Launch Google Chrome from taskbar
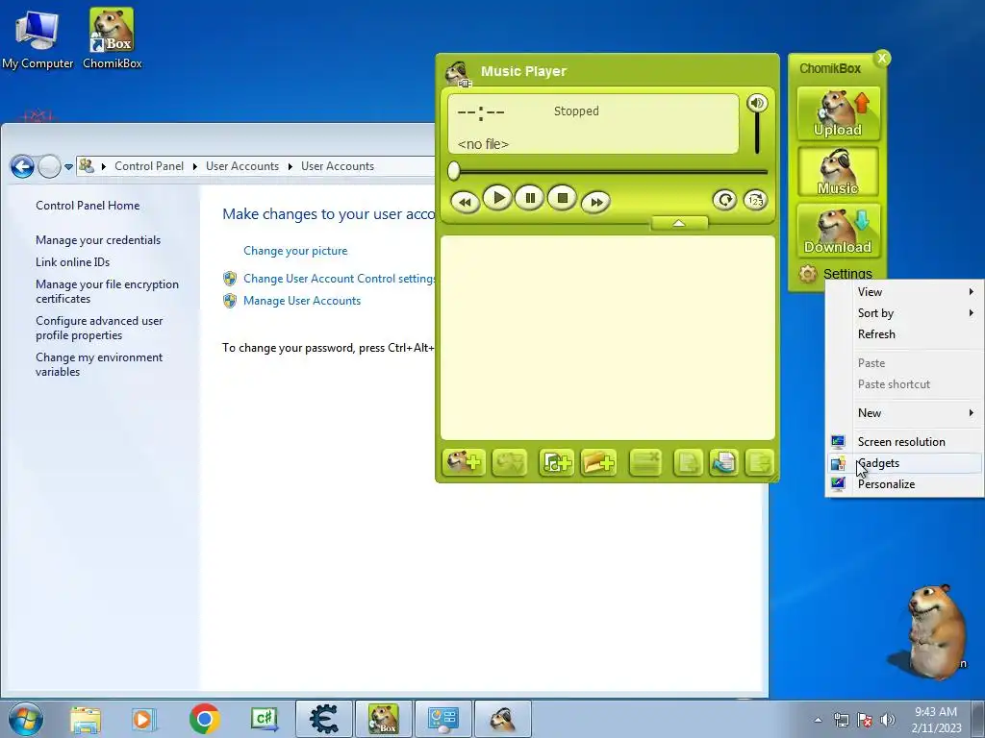The width and height of the screenshot is (985, 738). click(x=204, y=719)
